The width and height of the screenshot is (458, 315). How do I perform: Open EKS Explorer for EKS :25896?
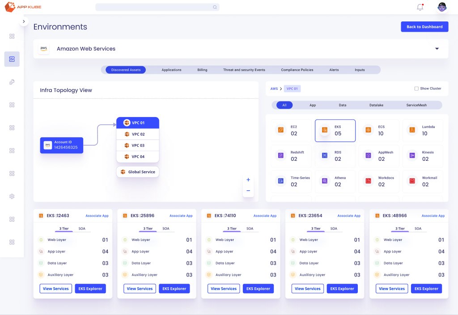174,289
